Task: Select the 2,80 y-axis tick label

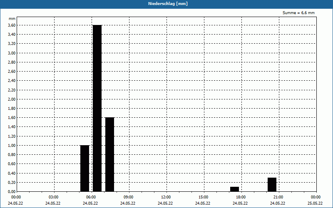Action: 12,62
